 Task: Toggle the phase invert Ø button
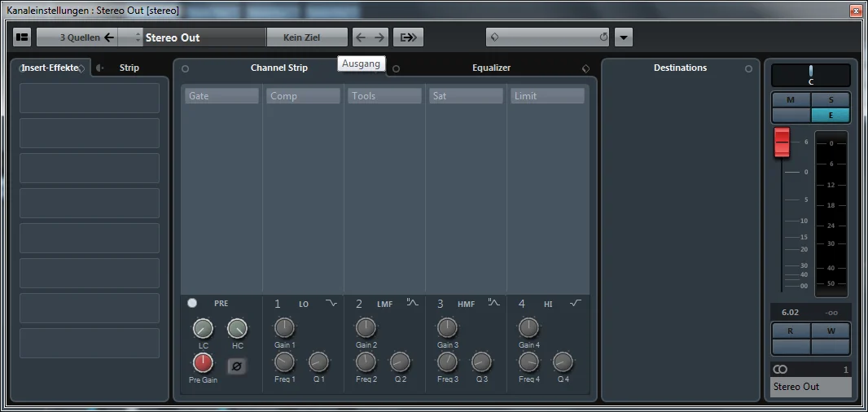237,366
